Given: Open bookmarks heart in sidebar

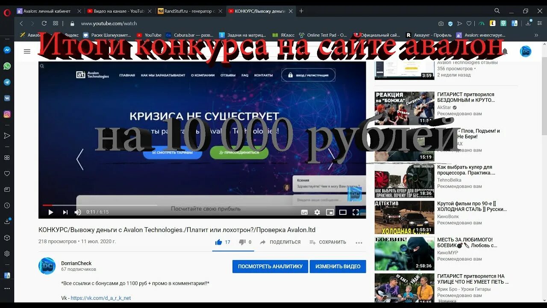Looking at the screenshot, I should tap(7, 174).
